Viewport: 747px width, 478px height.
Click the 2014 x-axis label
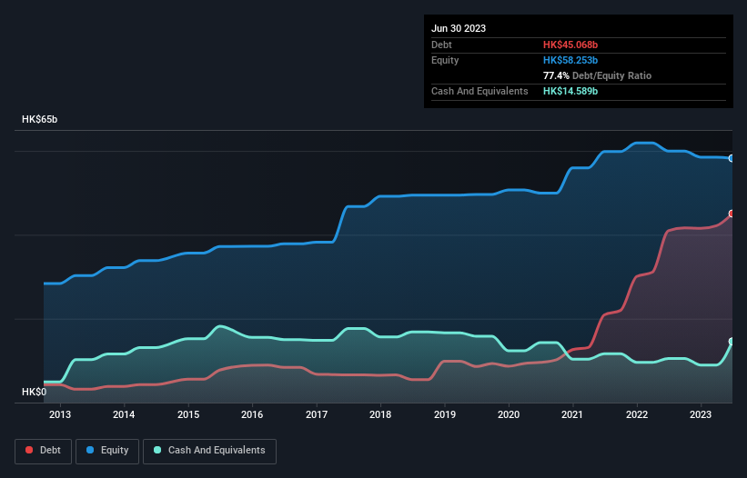click(124, 414)
